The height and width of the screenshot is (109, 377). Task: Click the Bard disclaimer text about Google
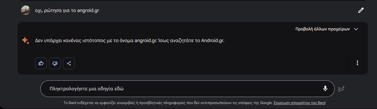168,103
